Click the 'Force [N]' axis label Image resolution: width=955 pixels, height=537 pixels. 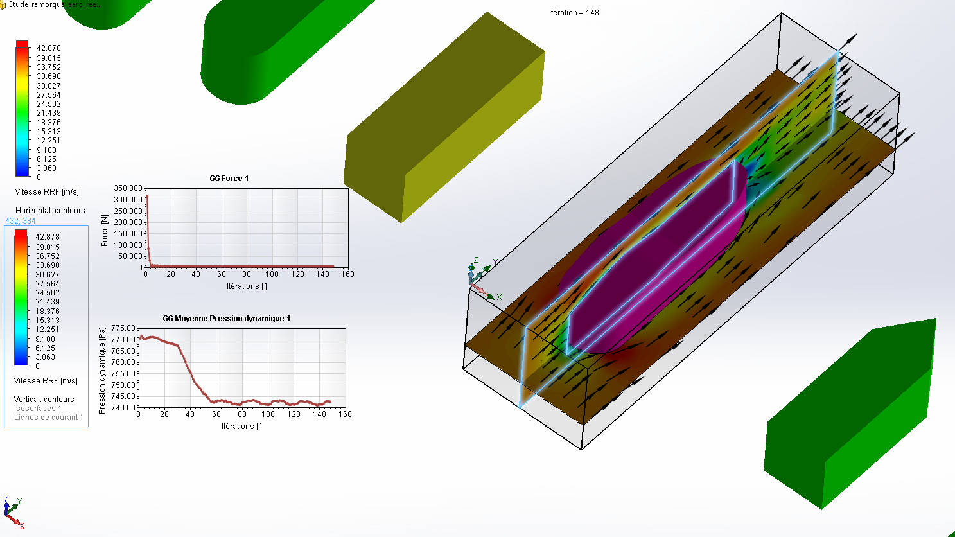point(105,231)
